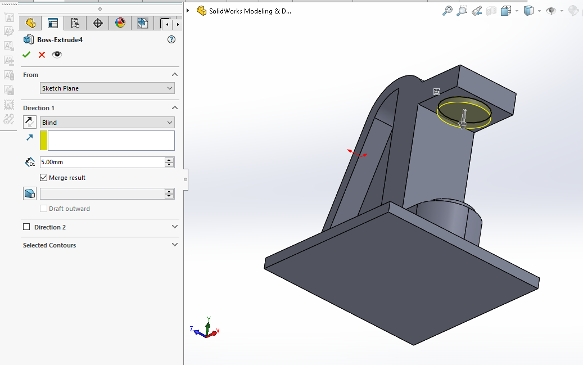Viewport: 583px width, 365px height.
Task: Open the FeatureManager design tree tab
Action: [x=30, y=23]
